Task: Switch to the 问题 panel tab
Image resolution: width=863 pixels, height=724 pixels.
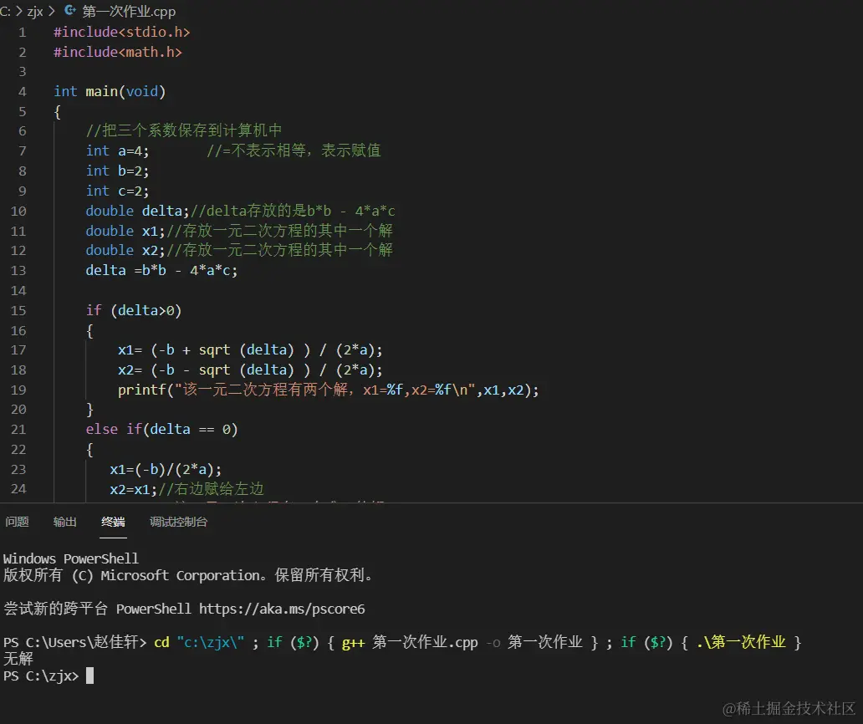Action: pyautogui.click(x=17, y=522)
